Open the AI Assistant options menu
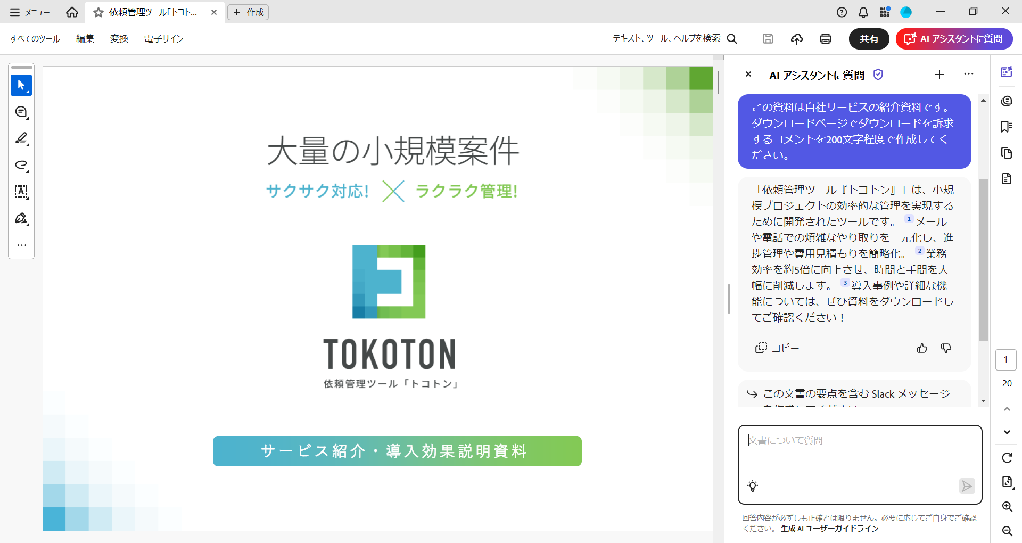 (968, 75)
